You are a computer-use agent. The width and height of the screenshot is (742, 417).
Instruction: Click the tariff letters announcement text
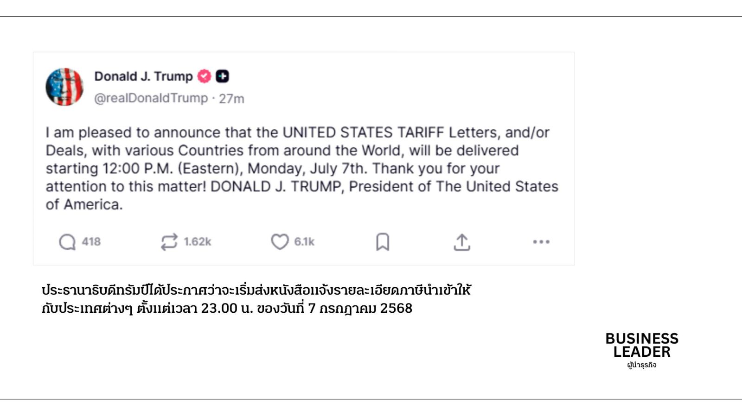pyautogui.click(x=301, y=168)
